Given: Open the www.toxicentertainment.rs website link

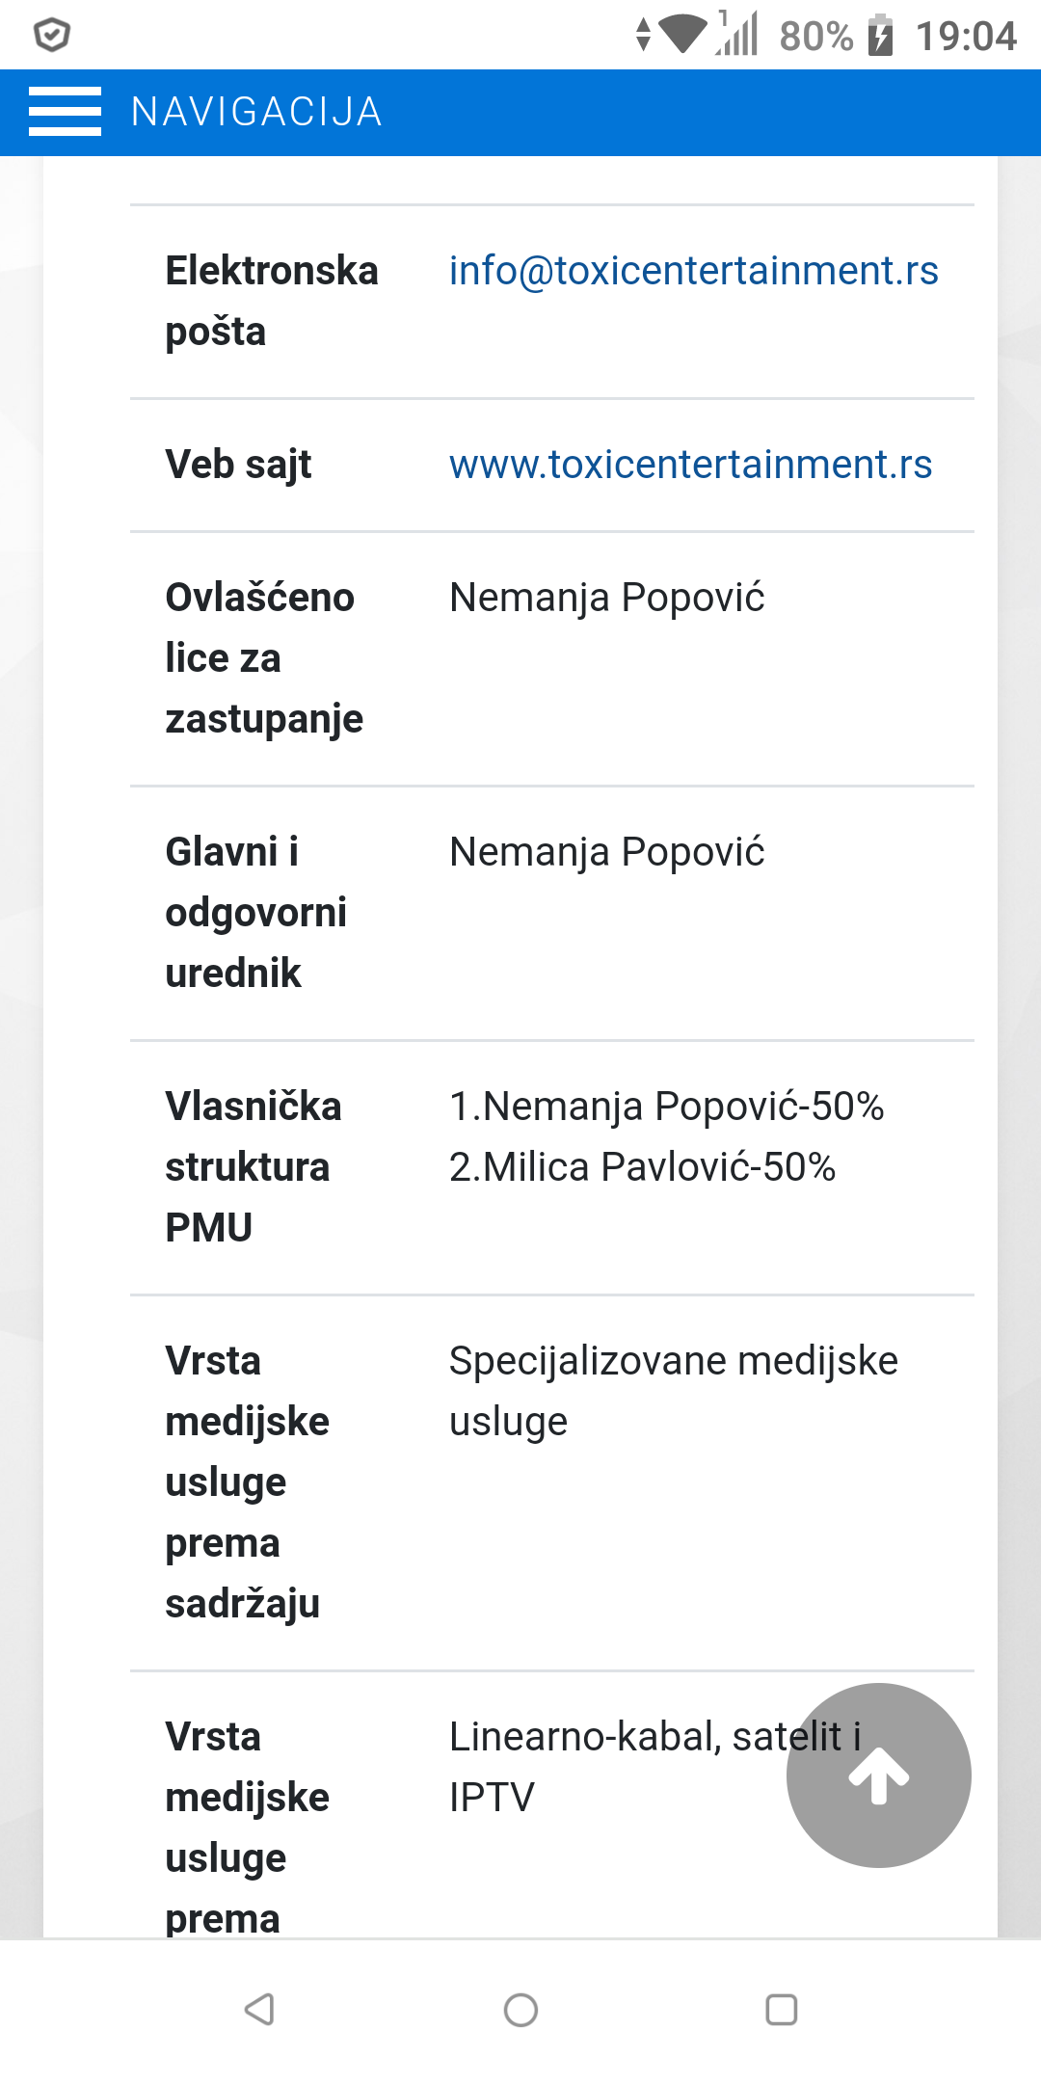Looking at the screenshot, I should pos(691,465).
